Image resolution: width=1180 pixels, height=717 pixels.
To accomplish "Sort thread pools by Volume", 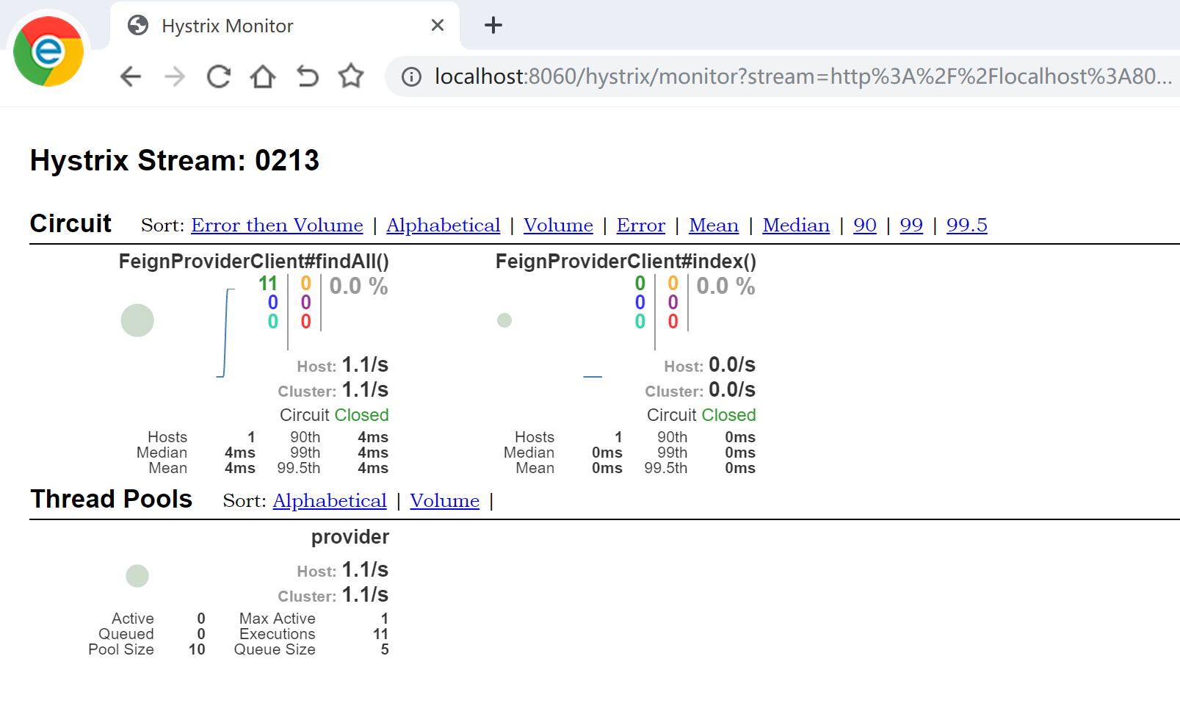I will tap(444, 500).
